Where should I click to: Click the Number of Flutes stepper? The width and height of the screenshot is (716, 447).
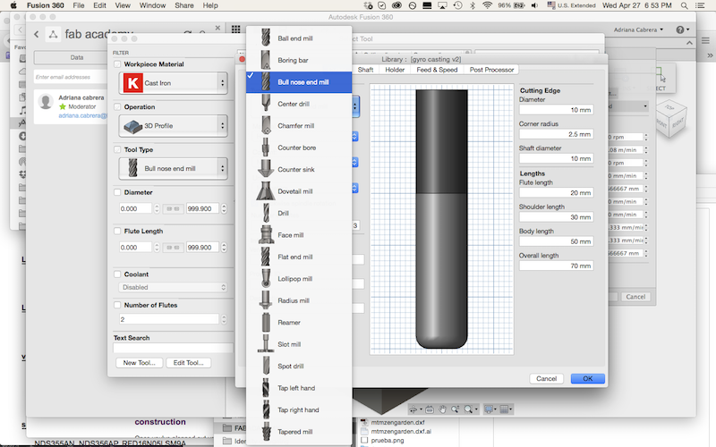(224, 319)
